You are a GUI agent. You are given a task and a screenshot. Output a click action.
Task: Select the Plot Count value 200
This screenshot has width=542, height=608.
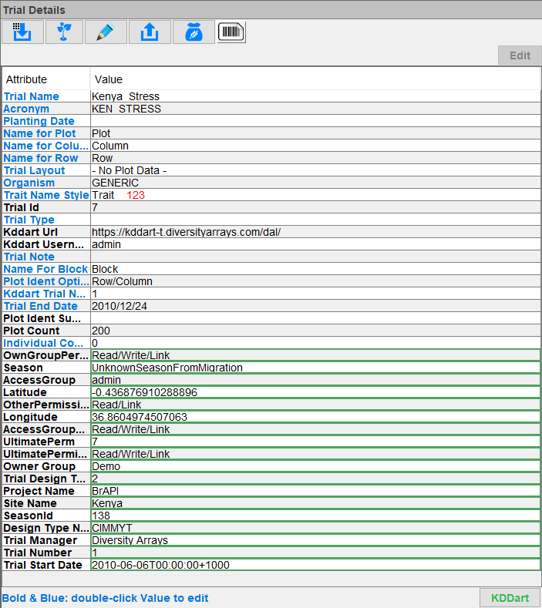pyautogui.click(x=315, y=331)
